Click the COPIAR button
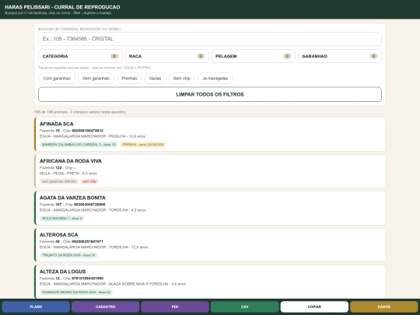This screenshot has height=315, width=420. pyautogui.click(x=314, y=306)
